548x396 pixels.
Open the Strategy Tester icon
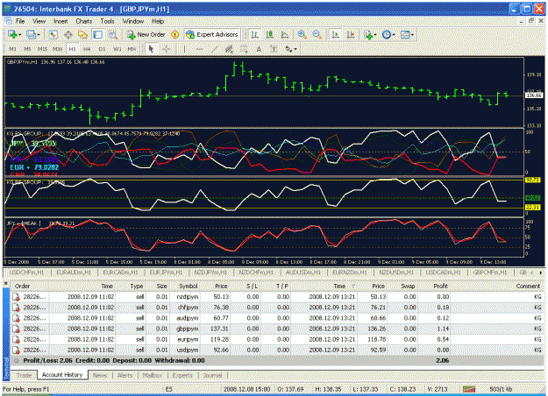point(112,34)
